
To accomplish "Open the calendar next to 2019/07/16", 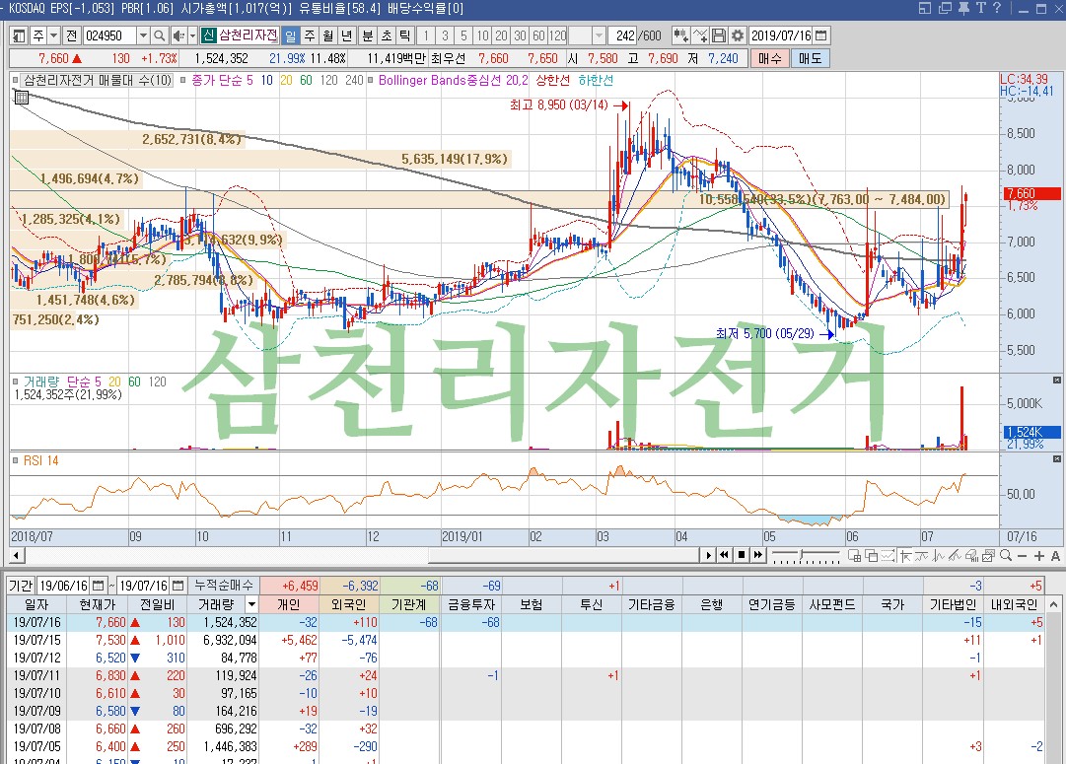I will [x=821, y=35].
